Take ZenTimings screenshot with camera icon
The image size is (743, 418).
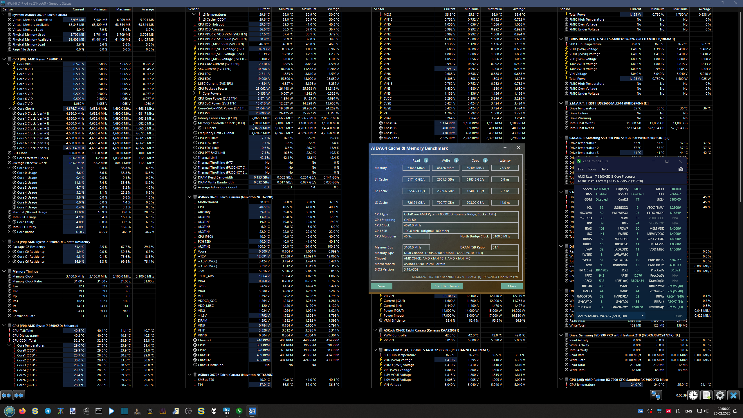click(681, 169)
